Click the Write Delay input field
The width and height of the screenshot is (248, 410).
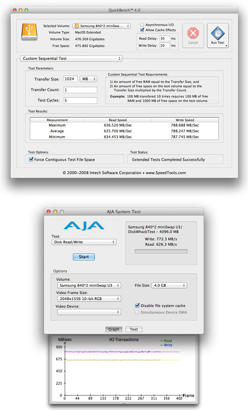(164, 45)
